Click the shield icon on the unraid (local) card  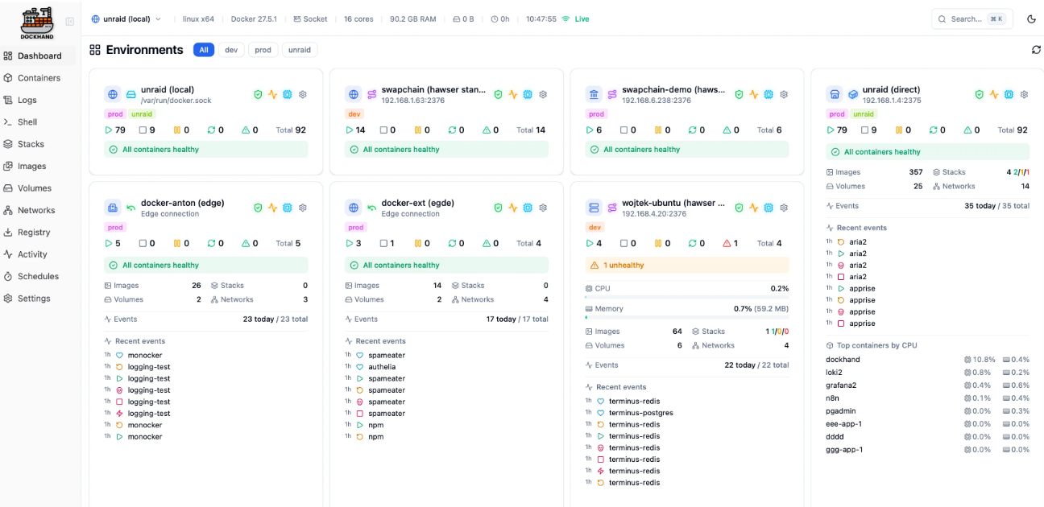[258, 94]
